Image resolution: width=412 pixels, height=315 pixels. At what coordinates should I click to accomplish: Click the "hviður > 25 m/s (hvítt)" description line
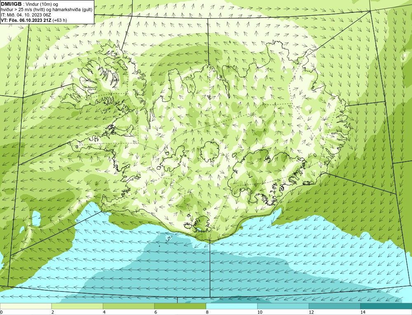(47, 10)
